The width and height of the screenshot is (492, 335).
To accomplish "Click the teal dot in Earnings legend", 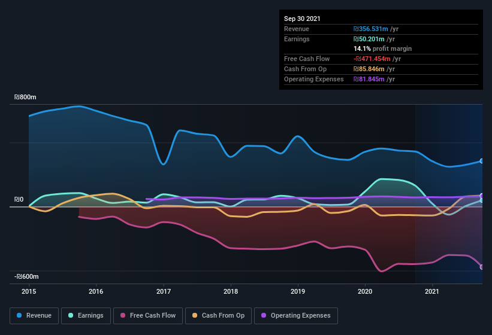I will click(71, 315).
